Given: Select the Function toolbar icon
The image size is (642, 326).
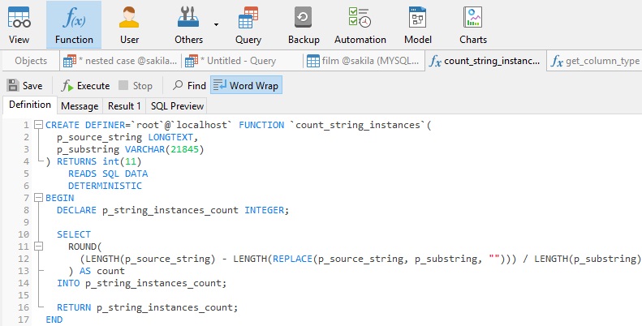Looking at the screenshot, I should tap(74, 25).
